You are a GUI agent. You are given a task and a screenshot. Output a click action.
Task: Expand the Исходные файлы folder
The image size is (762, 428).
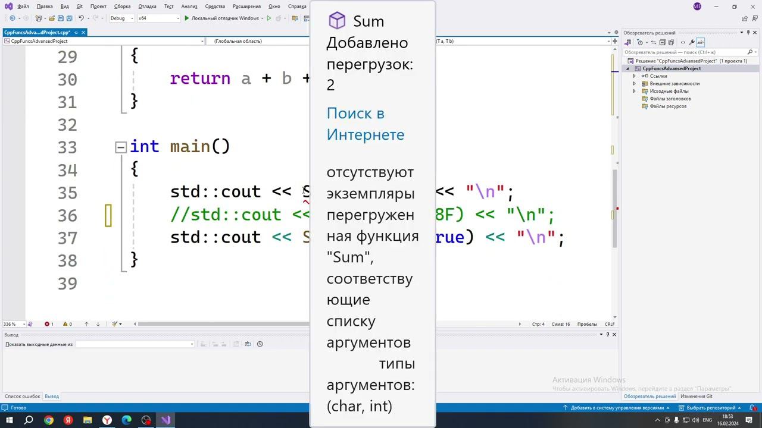[634, 92]
